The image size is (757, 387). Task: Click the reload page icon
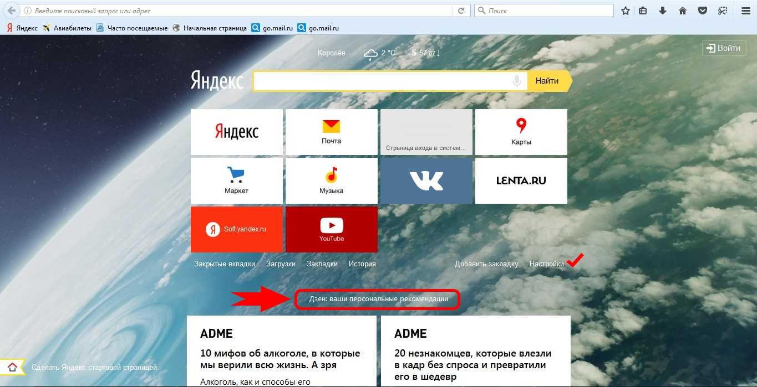(x=461, y=11)
